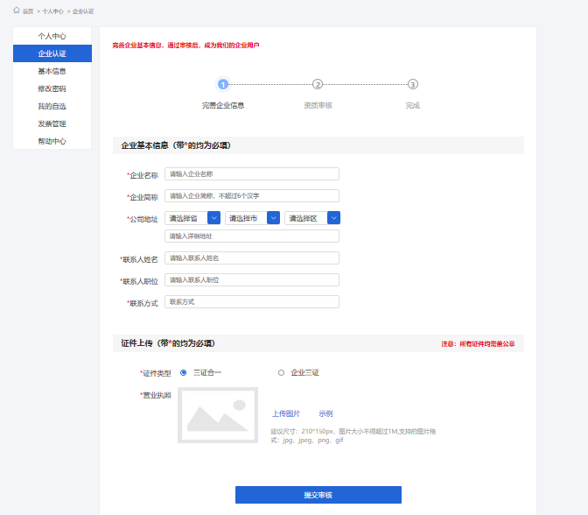Screen dimensions: 588x515
Task: Select the 三证合一 radio option
Action: click(x=184, y=372)
